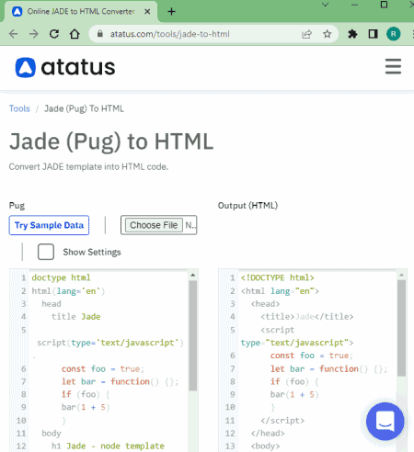Click 'h1 Jade - node template' in Pug editor
Viewport: 414px width, 452px height.
point(108,446)
